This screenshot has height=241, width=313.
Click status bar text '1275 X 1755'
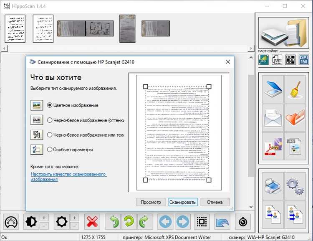click(x=93, y=237)
